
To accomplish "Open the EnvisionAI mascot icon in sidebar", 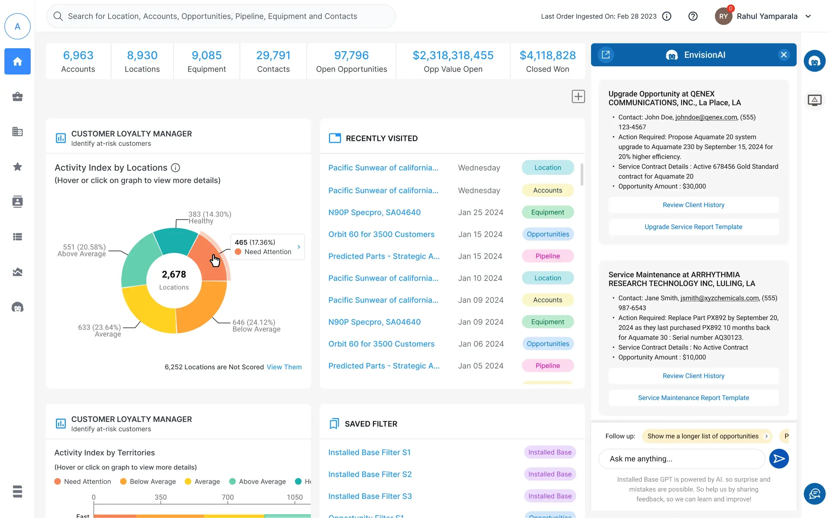I will [x=18, y=307].
